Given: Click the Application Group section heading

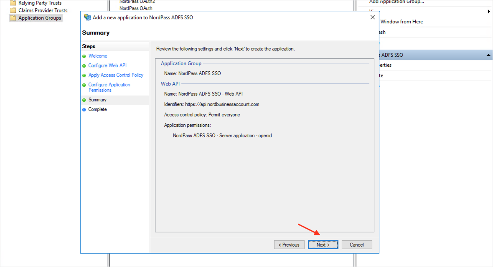Looking at the screenshot, I should (x=181, y=63).
